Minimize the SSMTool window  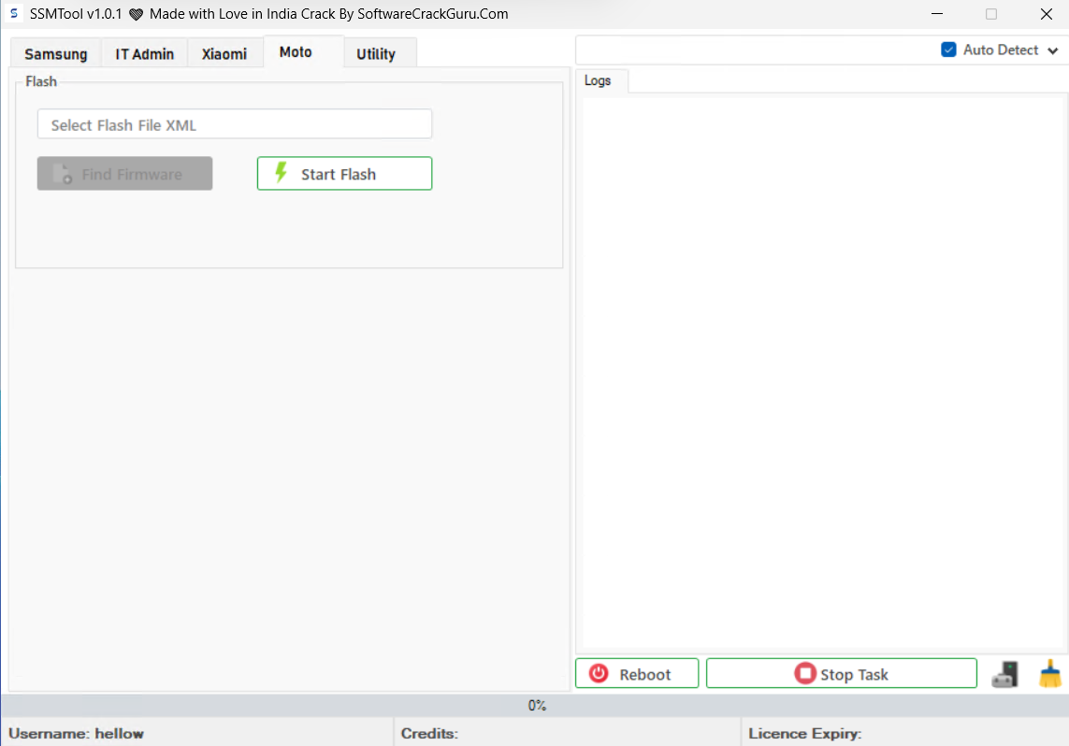[x=937, y=14]
